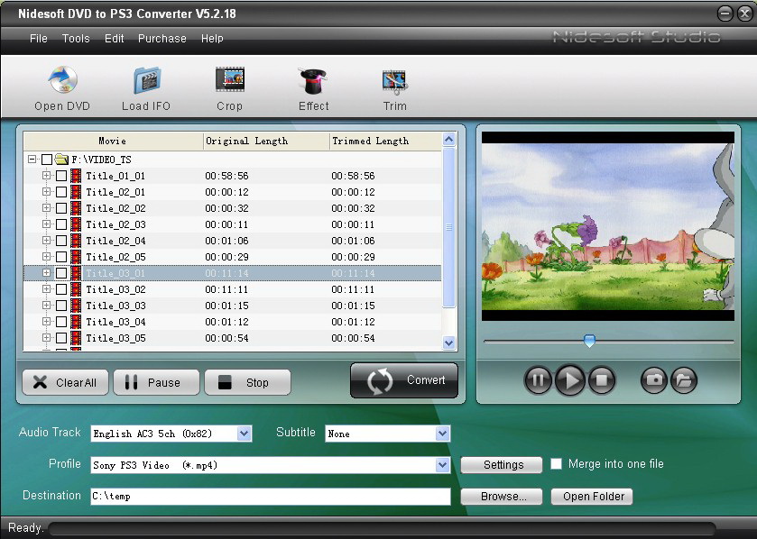Tick the F:\VIDEO_TS root checkbox
Screen dimensions: 757x539
(x=47, y=160)
